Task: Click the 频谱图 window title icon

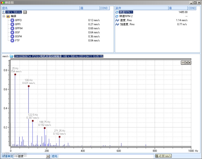Action: point(3,3)
